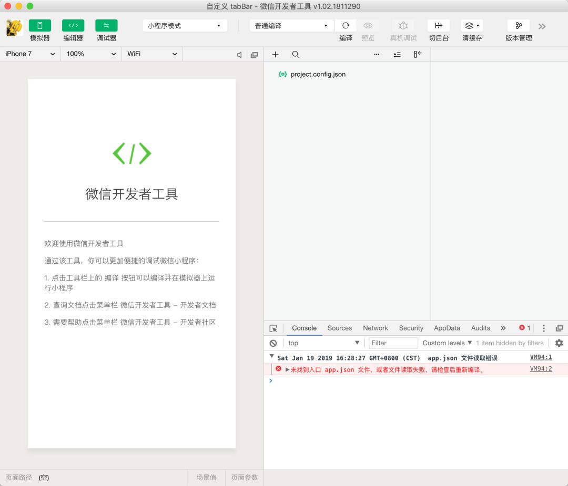This screenshot has height=486, width=568.
Task: Click 页面参数 page parameters status button
Action: 245,477
